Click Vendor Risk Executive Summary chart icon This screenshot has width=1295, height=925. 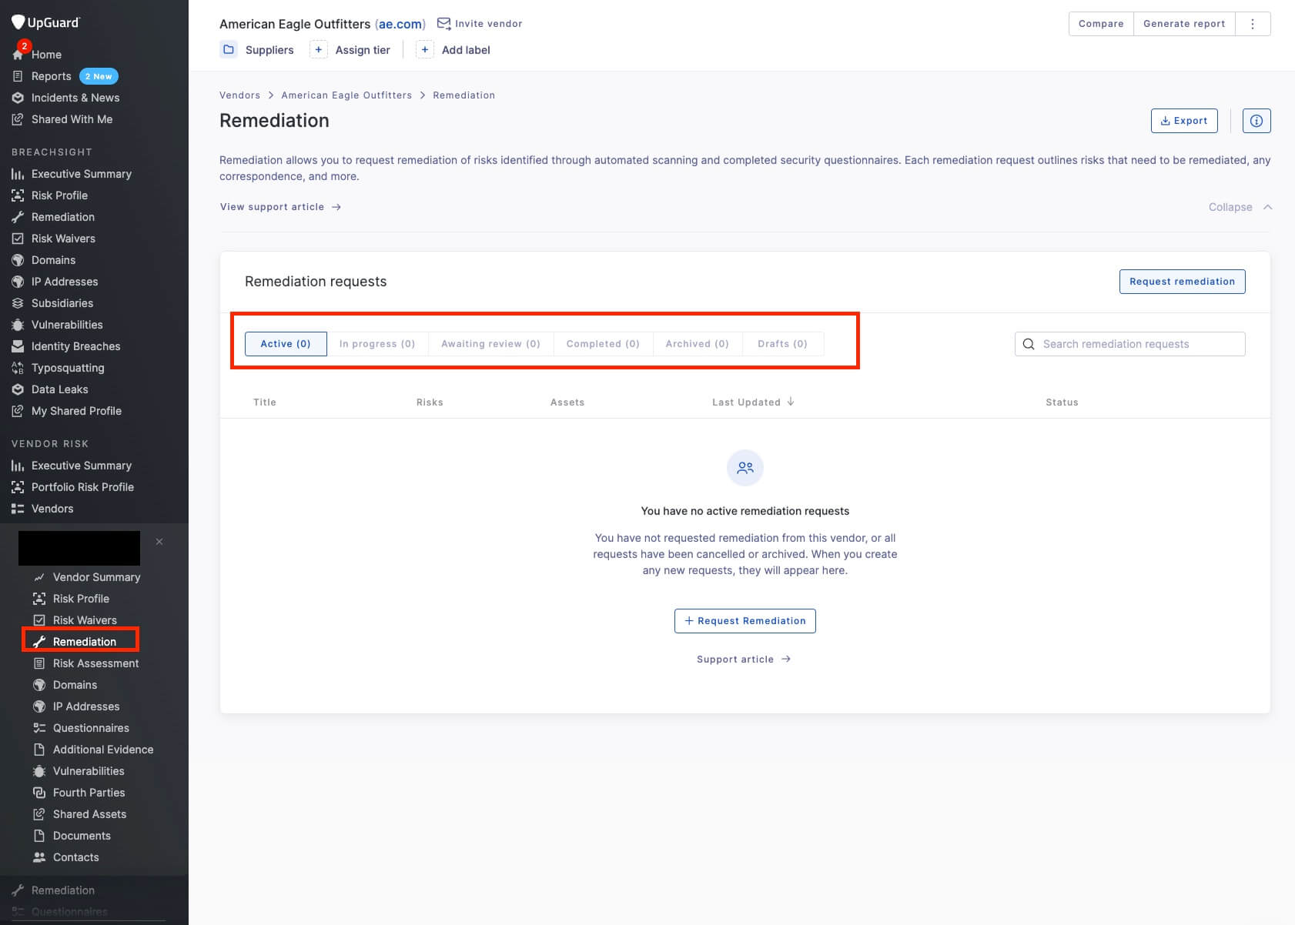(x=18, y=466)
